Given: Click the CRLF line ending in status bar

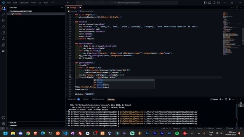Looking at the screenshot, I should click(x=191, y=128).
